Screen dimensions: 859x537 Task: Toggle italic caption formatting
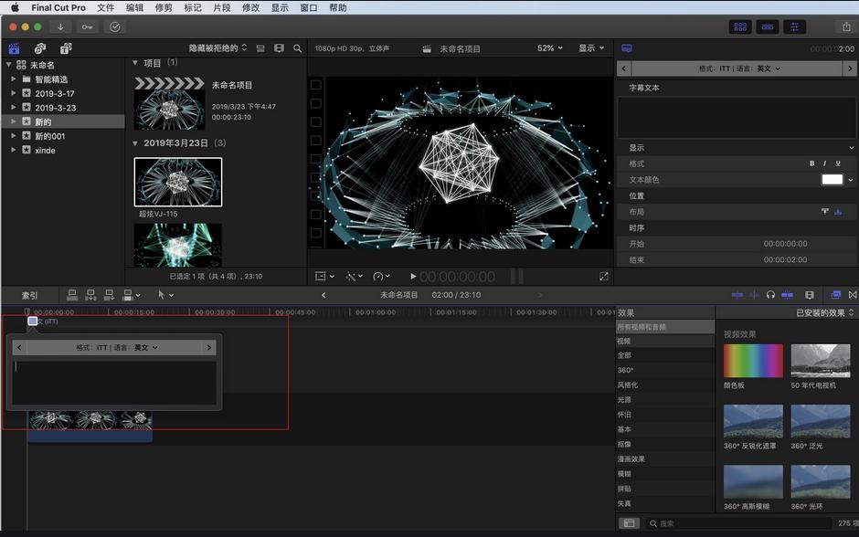pos(825,163)
